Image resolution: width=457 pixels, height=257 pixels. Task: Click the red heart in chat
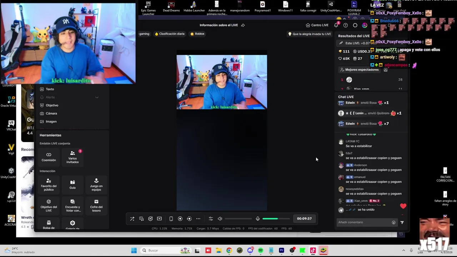(x=403, y=206)
